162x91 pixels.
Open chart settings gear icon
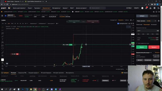coord(131,24)
